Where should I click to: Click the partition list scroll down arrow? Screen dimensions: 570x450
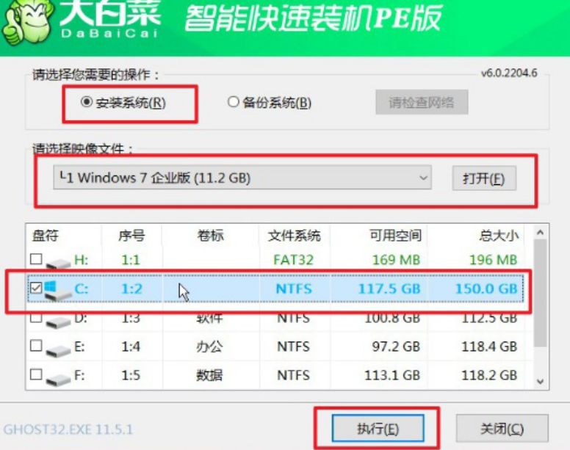point(540,381)
